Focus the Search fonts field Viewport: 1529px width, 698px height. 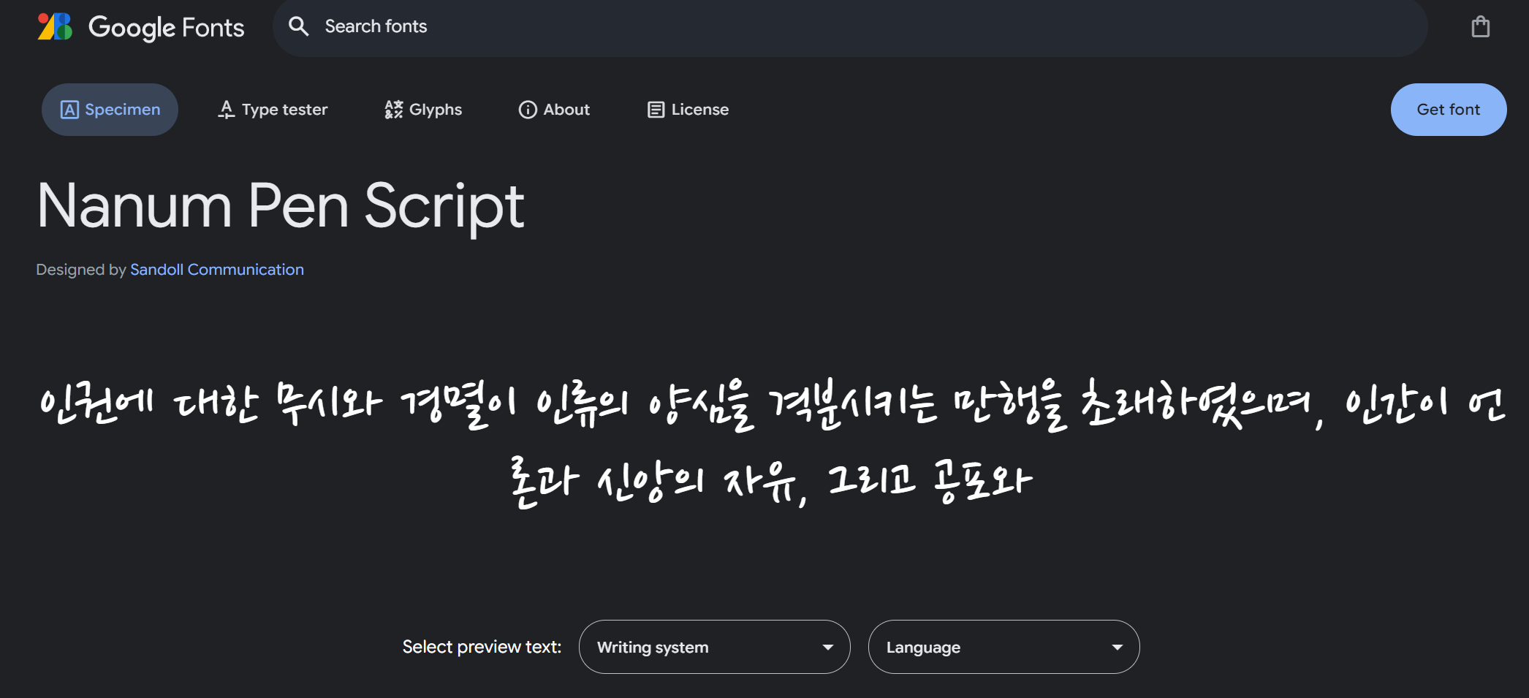850,27
